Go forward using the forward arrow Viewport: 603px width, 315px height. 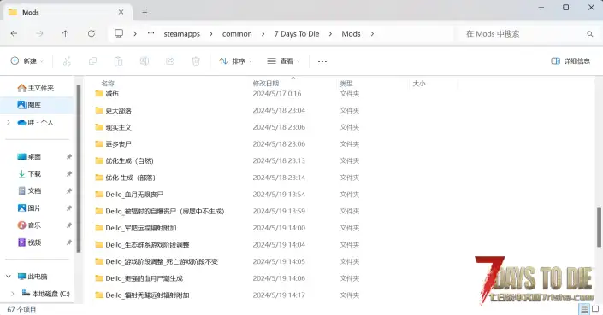[x=39, y=34]
